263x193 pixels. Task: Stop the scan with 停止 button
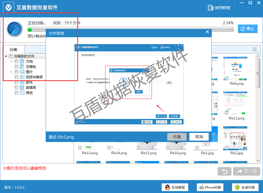tap(247, 29)
